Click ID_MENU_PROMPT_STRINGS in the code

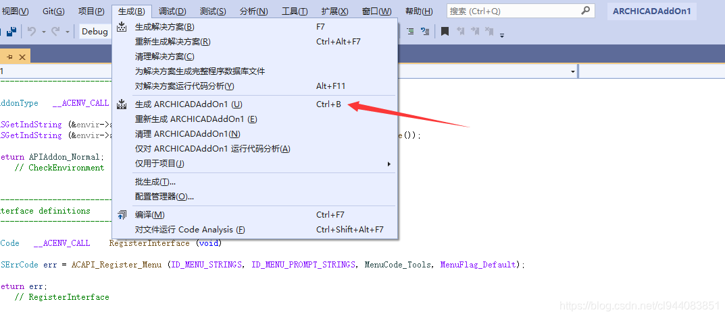coord(303,265)
